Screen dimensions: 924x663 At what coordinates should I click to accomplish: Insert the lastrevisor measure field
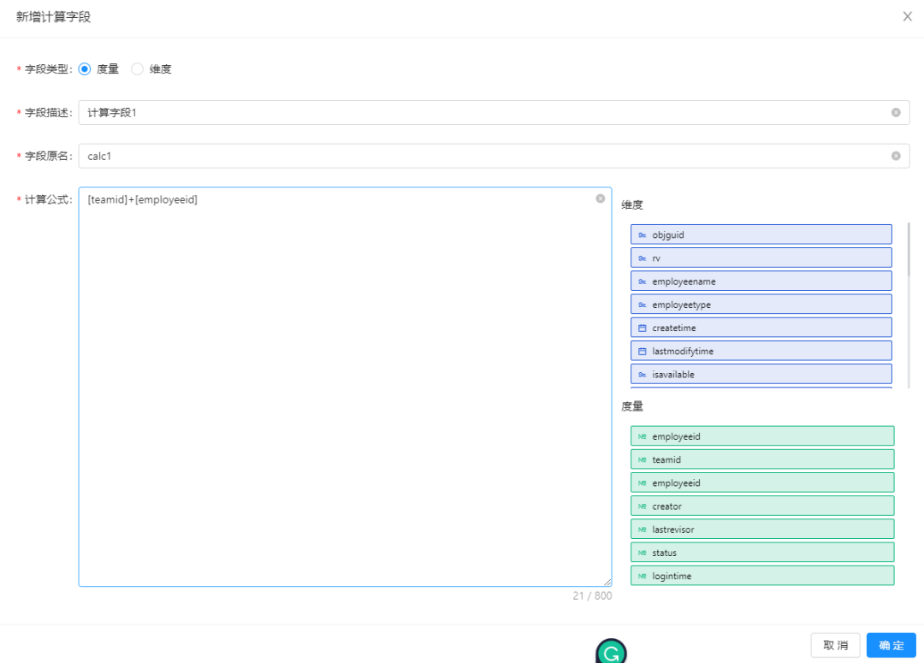coord(761,529)
